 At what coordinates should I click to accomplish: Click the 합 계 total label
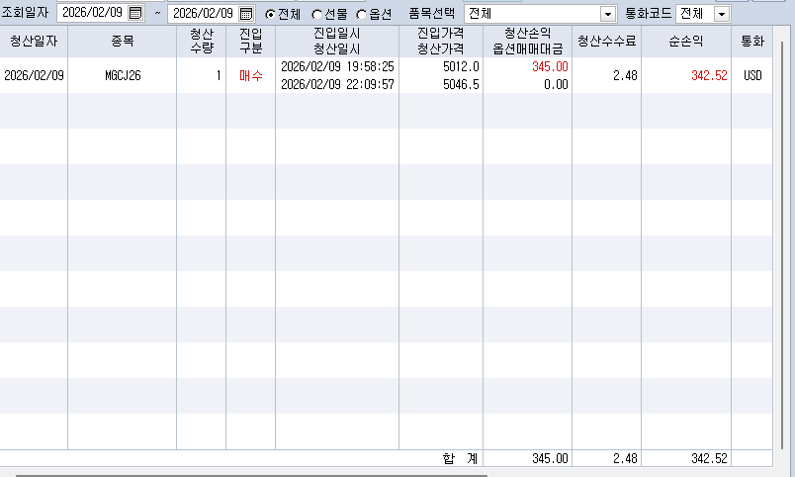tap(460, 459)
